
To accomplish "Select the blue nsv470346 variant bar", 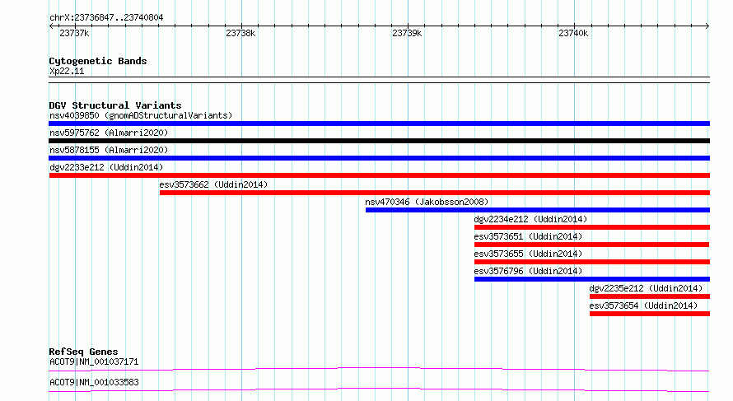I will [538, 210].
